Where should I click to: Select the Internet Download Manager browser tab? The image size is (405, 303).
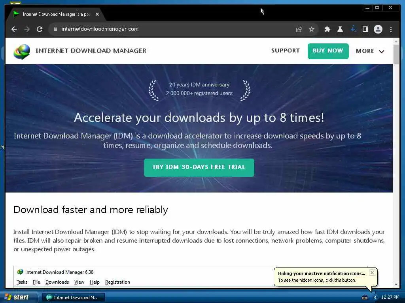click(55, 14)
